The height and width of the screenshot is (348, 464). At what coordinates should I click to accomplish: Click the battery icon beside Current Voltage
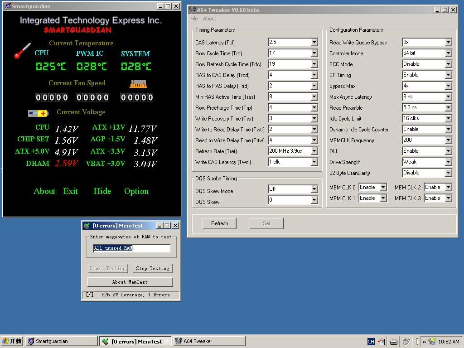[x=38, y=113]
